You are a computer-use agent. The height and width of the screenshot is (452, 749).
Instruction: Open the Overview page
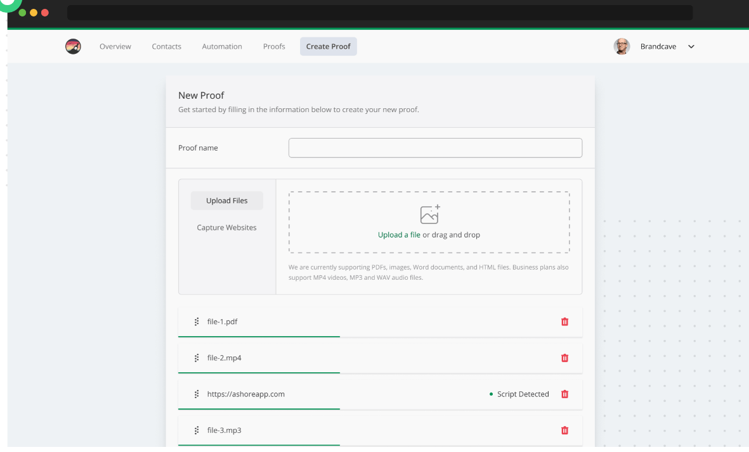115,46
